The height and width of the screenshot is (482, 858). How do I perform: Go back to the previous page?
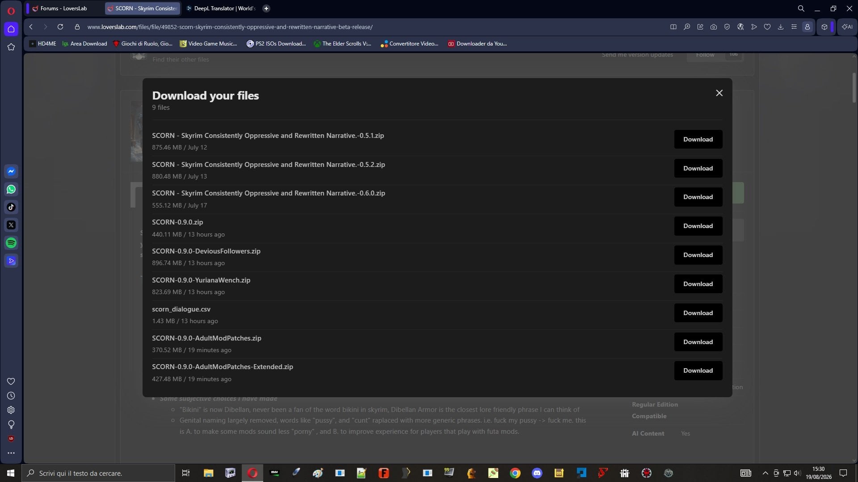pos(31,27)
